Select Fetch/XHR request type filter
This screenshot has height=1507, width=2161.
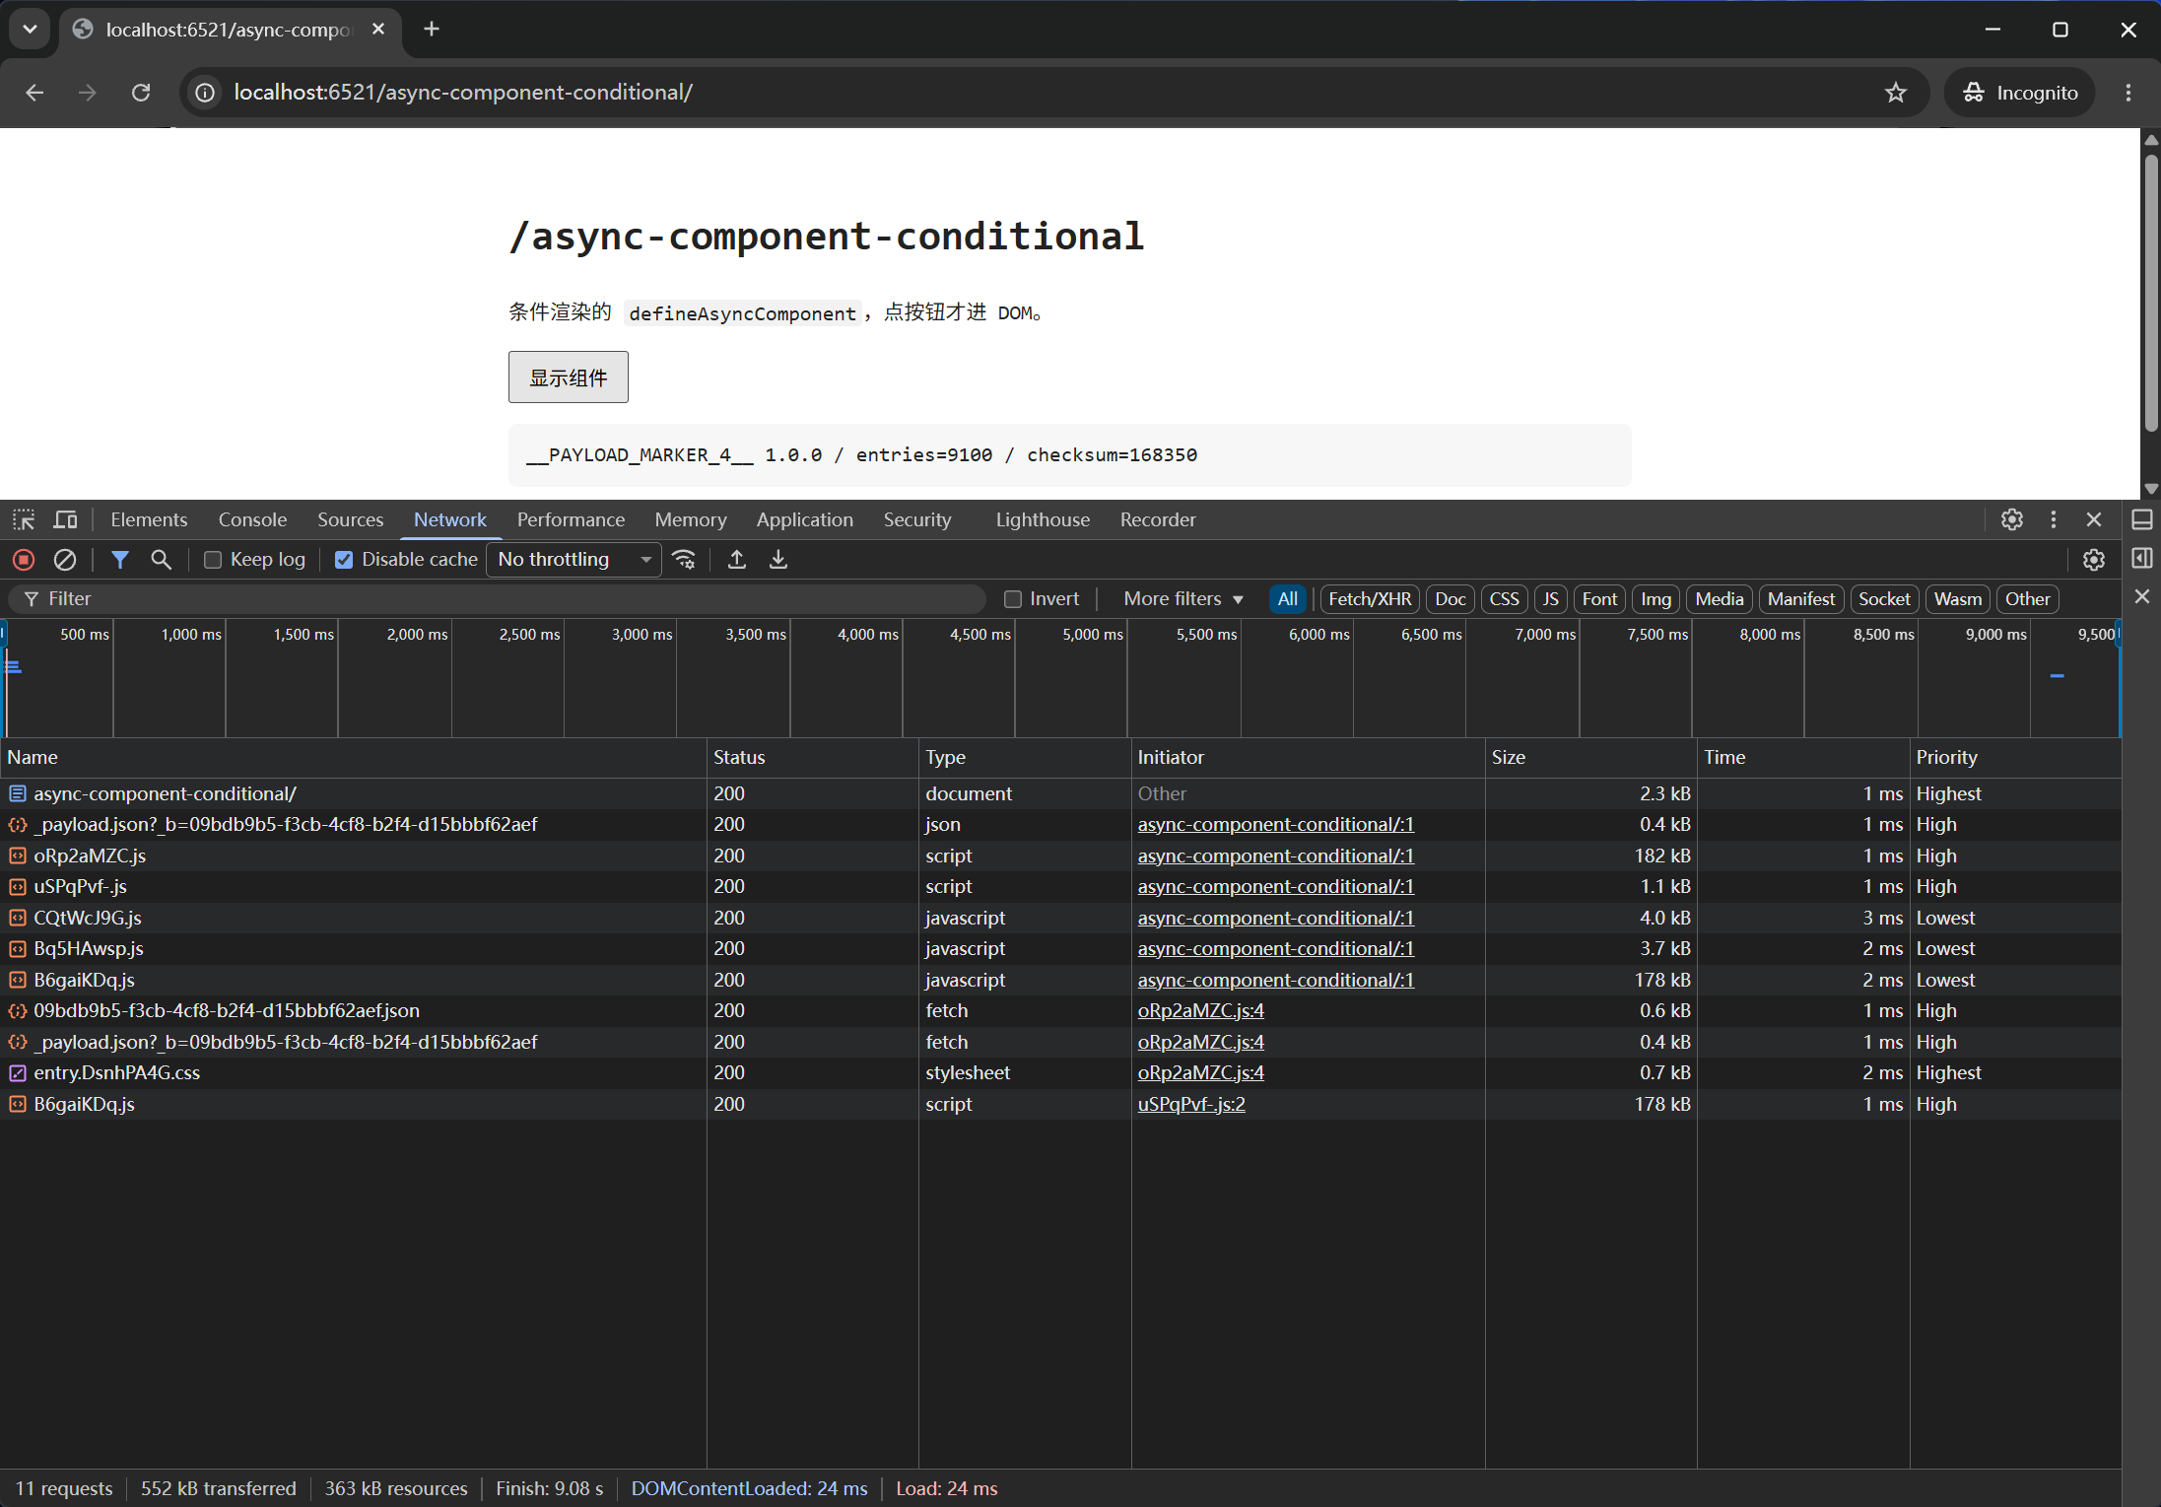pyautogui.click(x=1370, y=599)
